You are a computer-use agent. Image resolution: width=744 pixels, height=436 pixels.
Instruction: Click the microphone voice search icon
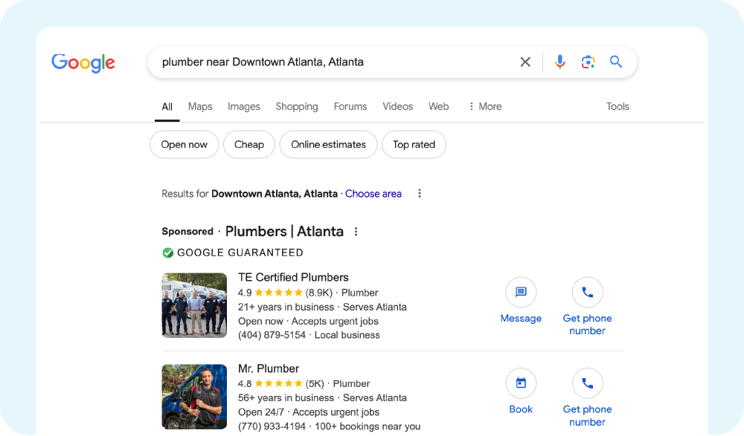(559, 62)
